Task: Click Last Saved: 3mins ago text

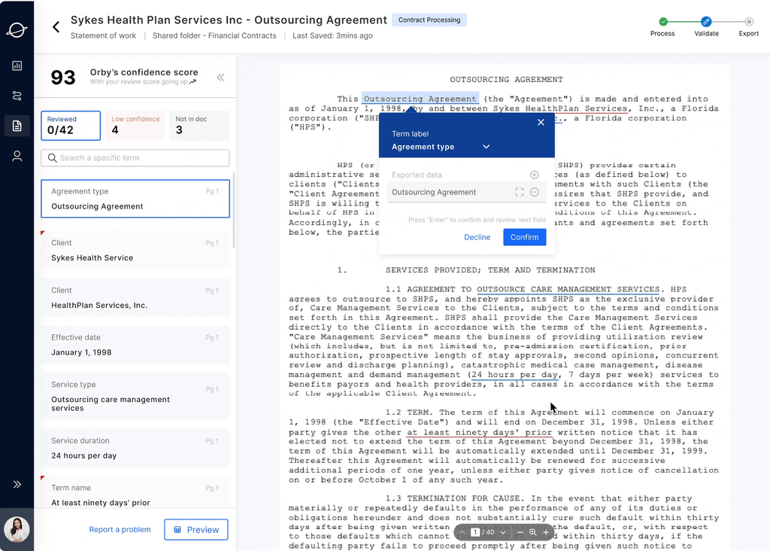Action: pos(332,36)
